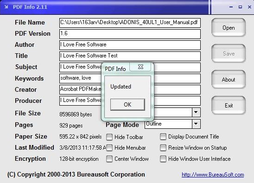The height and width of the screenshot is (183, 254).
Task: Close the PDF Info main window
Action: click(x=249, y=7)
